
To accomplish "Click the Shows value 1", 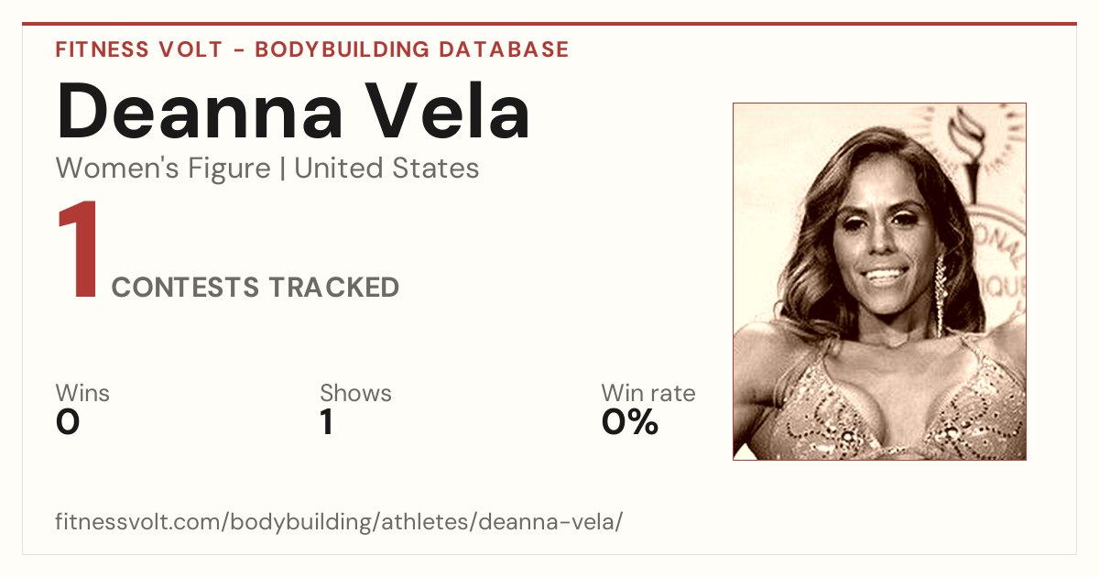I will click(x=327, y=422).
